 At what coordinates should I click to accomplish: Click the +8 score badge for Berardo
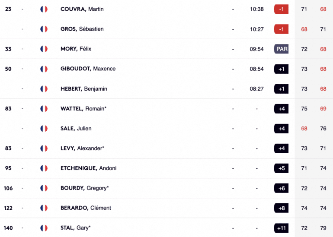(281, 208)
